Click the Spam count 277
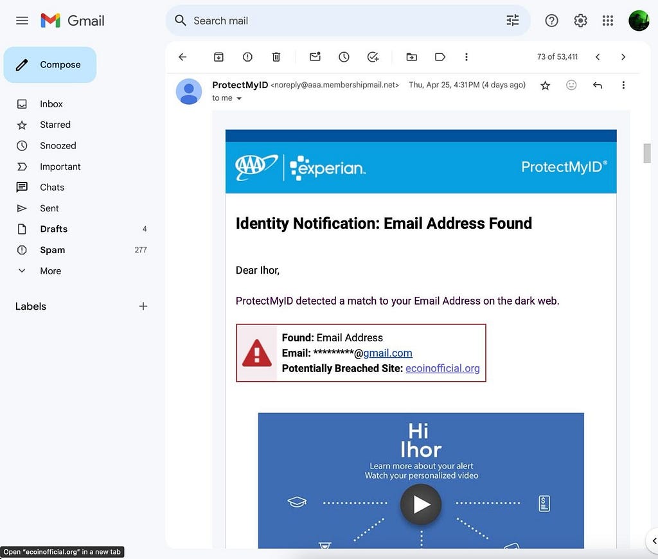Image resolution: width=658 pixels, height=559 pixels. (x=141, y=250)
